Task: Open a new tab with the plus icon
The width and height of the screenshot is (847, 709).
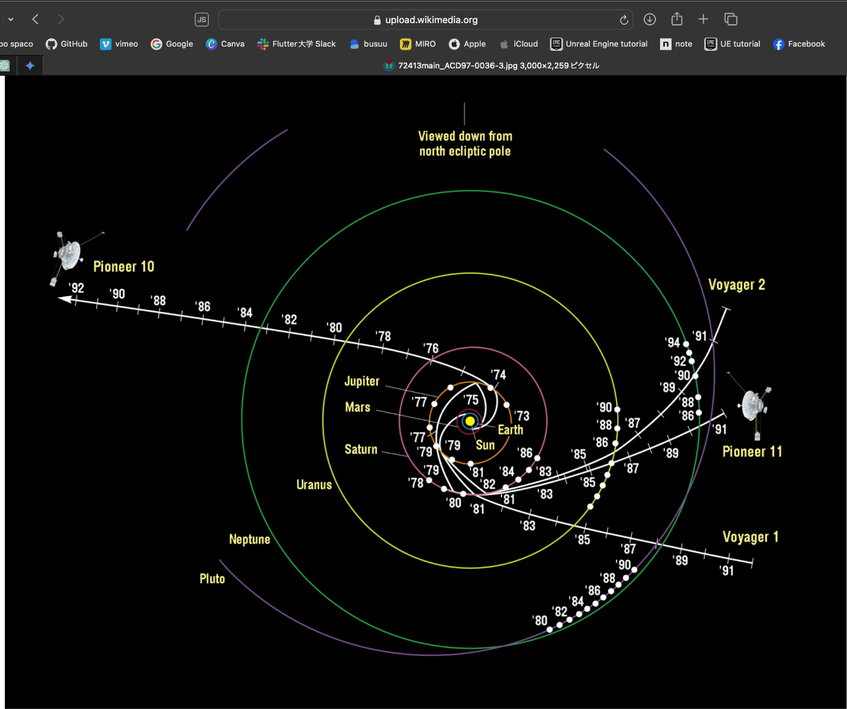Action: tap(703, 19)
